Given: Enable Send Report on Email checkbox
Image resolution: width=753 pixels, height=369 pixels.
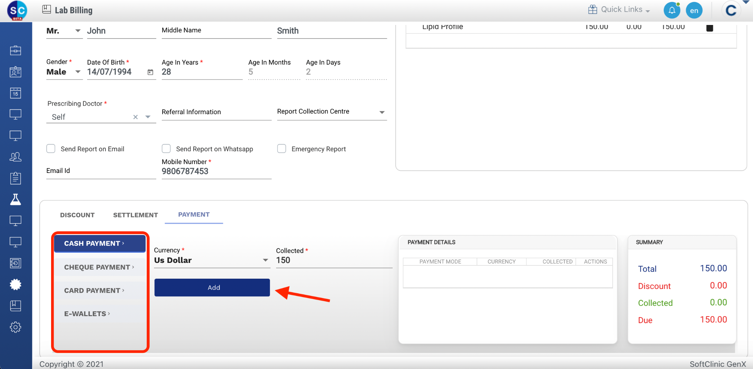Looking at the screenshot, I should click(51, 149).
